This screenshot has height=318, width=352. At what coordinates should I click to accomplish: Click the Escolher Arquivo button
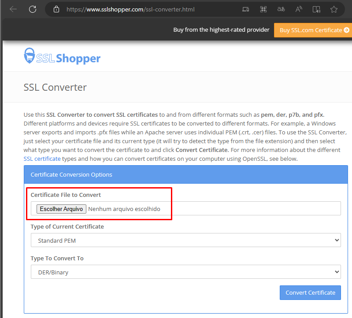61,209
